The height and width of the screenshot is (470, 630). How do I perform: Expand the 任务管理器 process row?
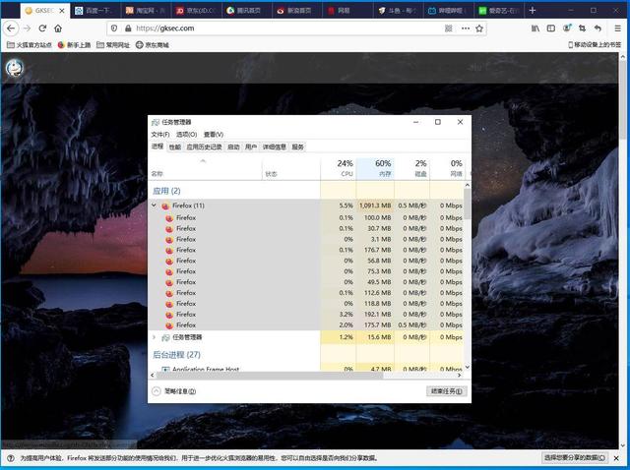154,337
